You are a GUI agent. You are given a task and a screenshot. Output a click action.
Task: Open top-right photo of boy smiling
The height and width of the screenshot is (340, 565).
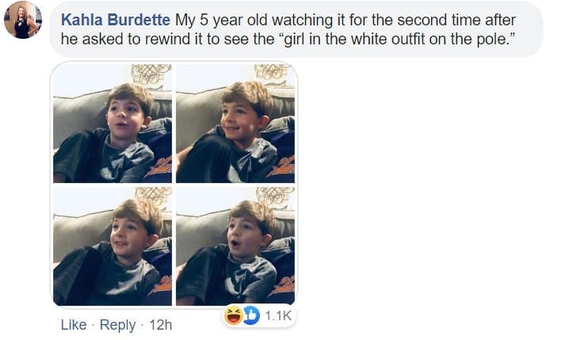[x=235, y=124]
